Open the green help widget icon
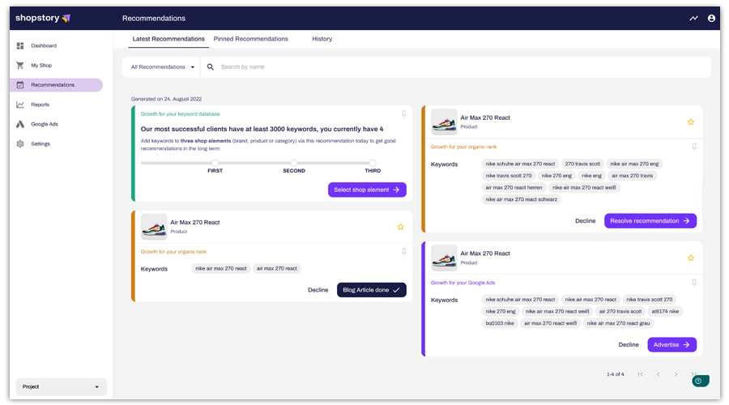729x405 pixels. [700, 381]
